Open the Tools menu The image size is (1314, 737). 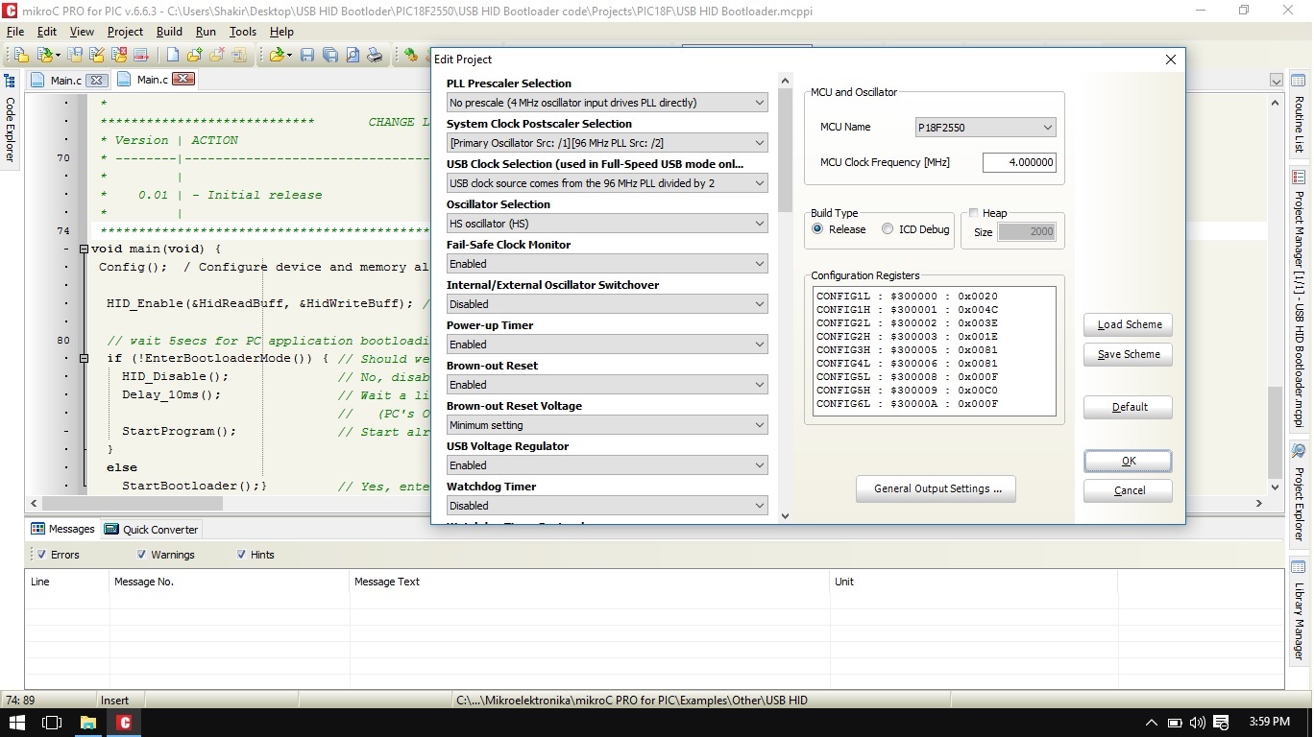[243, 32]
